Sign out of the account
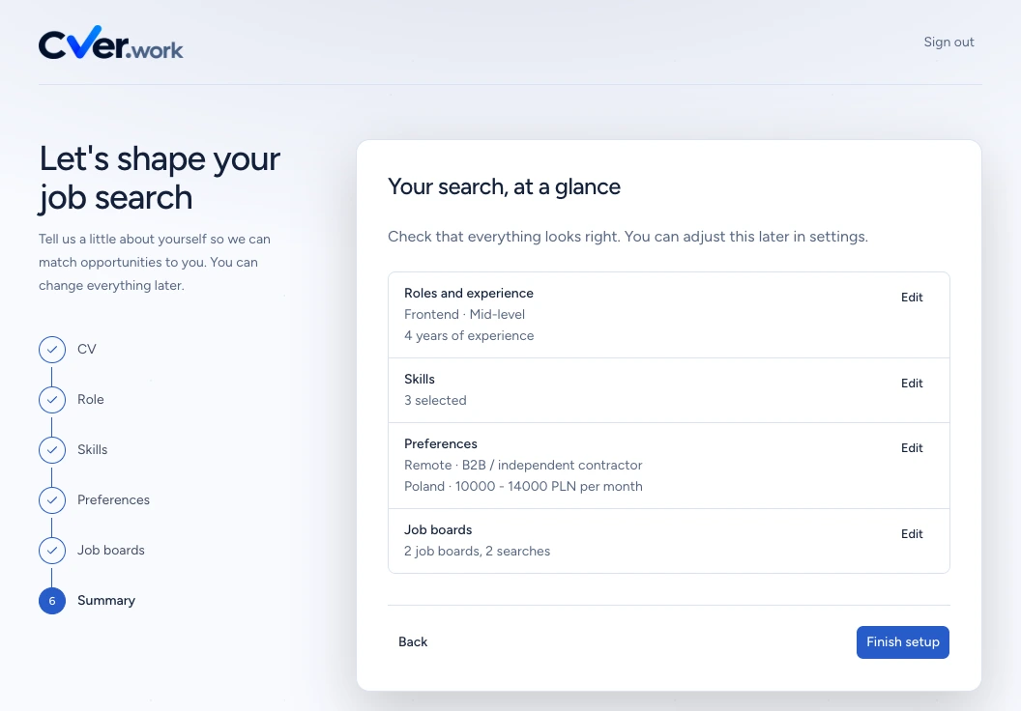Image resolution: width=1021 pixels, height=711 pixels. point(948,43)
